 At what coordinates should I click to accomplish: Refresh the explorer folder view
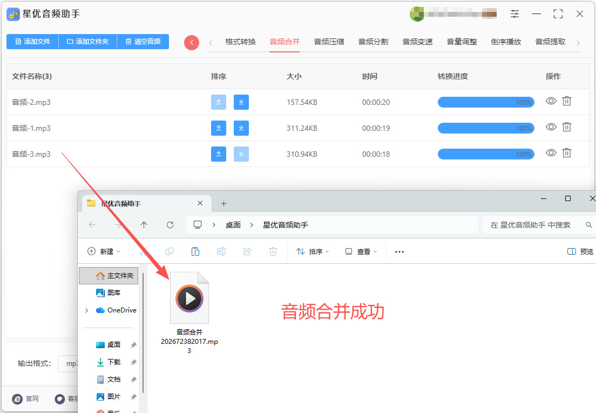(170, 225)
